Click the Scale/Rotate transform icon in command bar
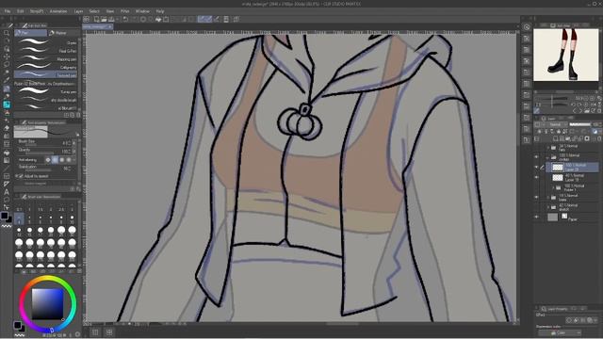 tap(166, 19)
